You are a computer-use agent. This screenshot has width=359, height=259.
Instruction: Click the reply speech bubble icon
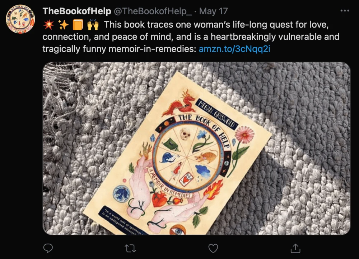pyautogui.click(x=48, y=248)
